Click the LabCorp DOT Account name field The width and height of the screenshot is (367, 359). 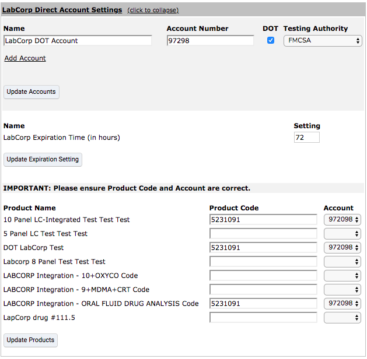[x=78, y=40]
